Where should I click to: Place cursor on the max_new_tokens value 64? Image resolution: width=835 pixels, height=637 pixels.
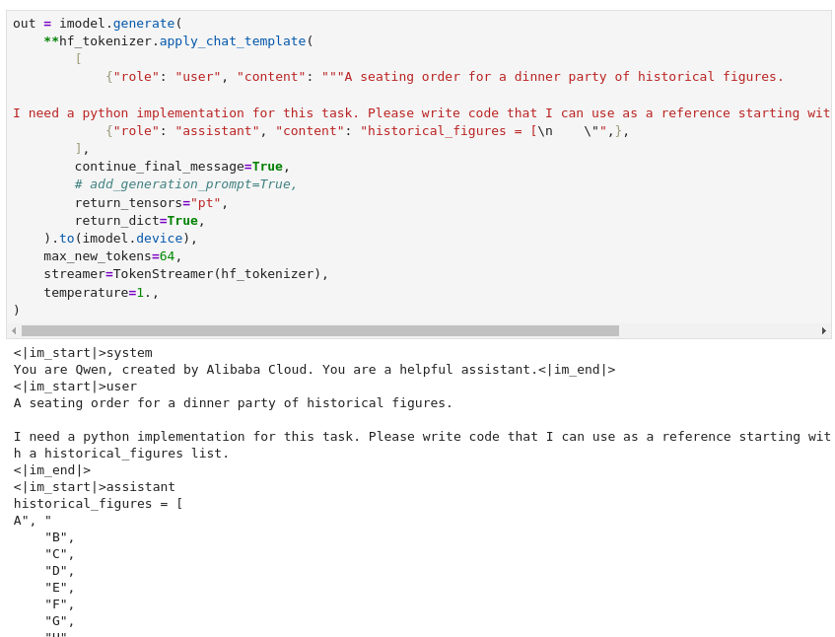click(x=167, y=256)
